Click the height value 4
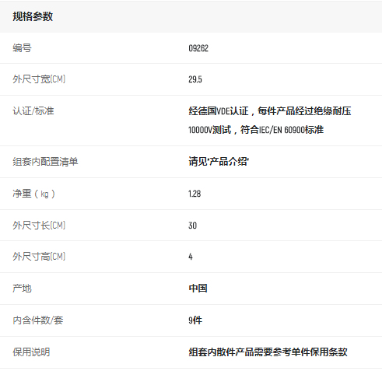Screen dimensions: 382x385 [191, 257]
